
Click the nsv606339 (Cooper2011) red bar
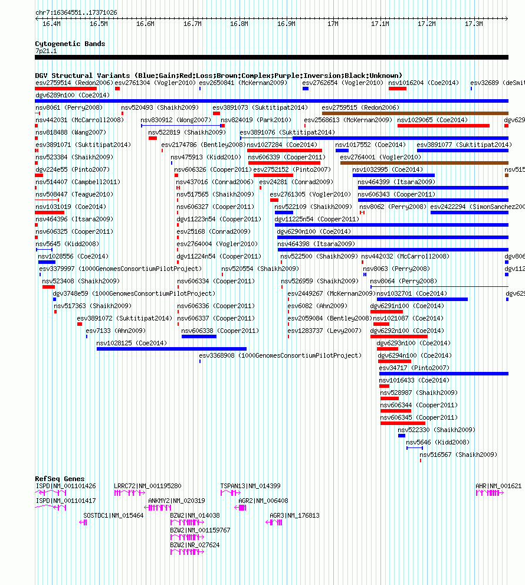(284, 163)
